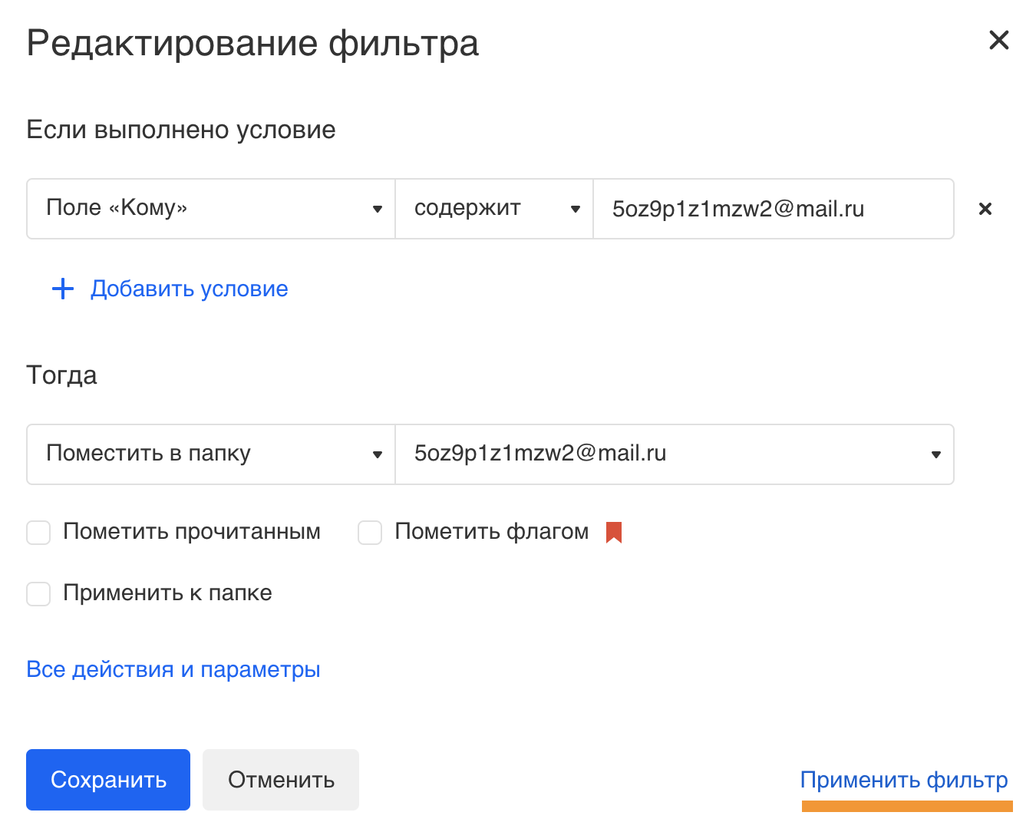Enable Пометить флагом checkbox
1036x832 pixels.
(x=370, y=533)
